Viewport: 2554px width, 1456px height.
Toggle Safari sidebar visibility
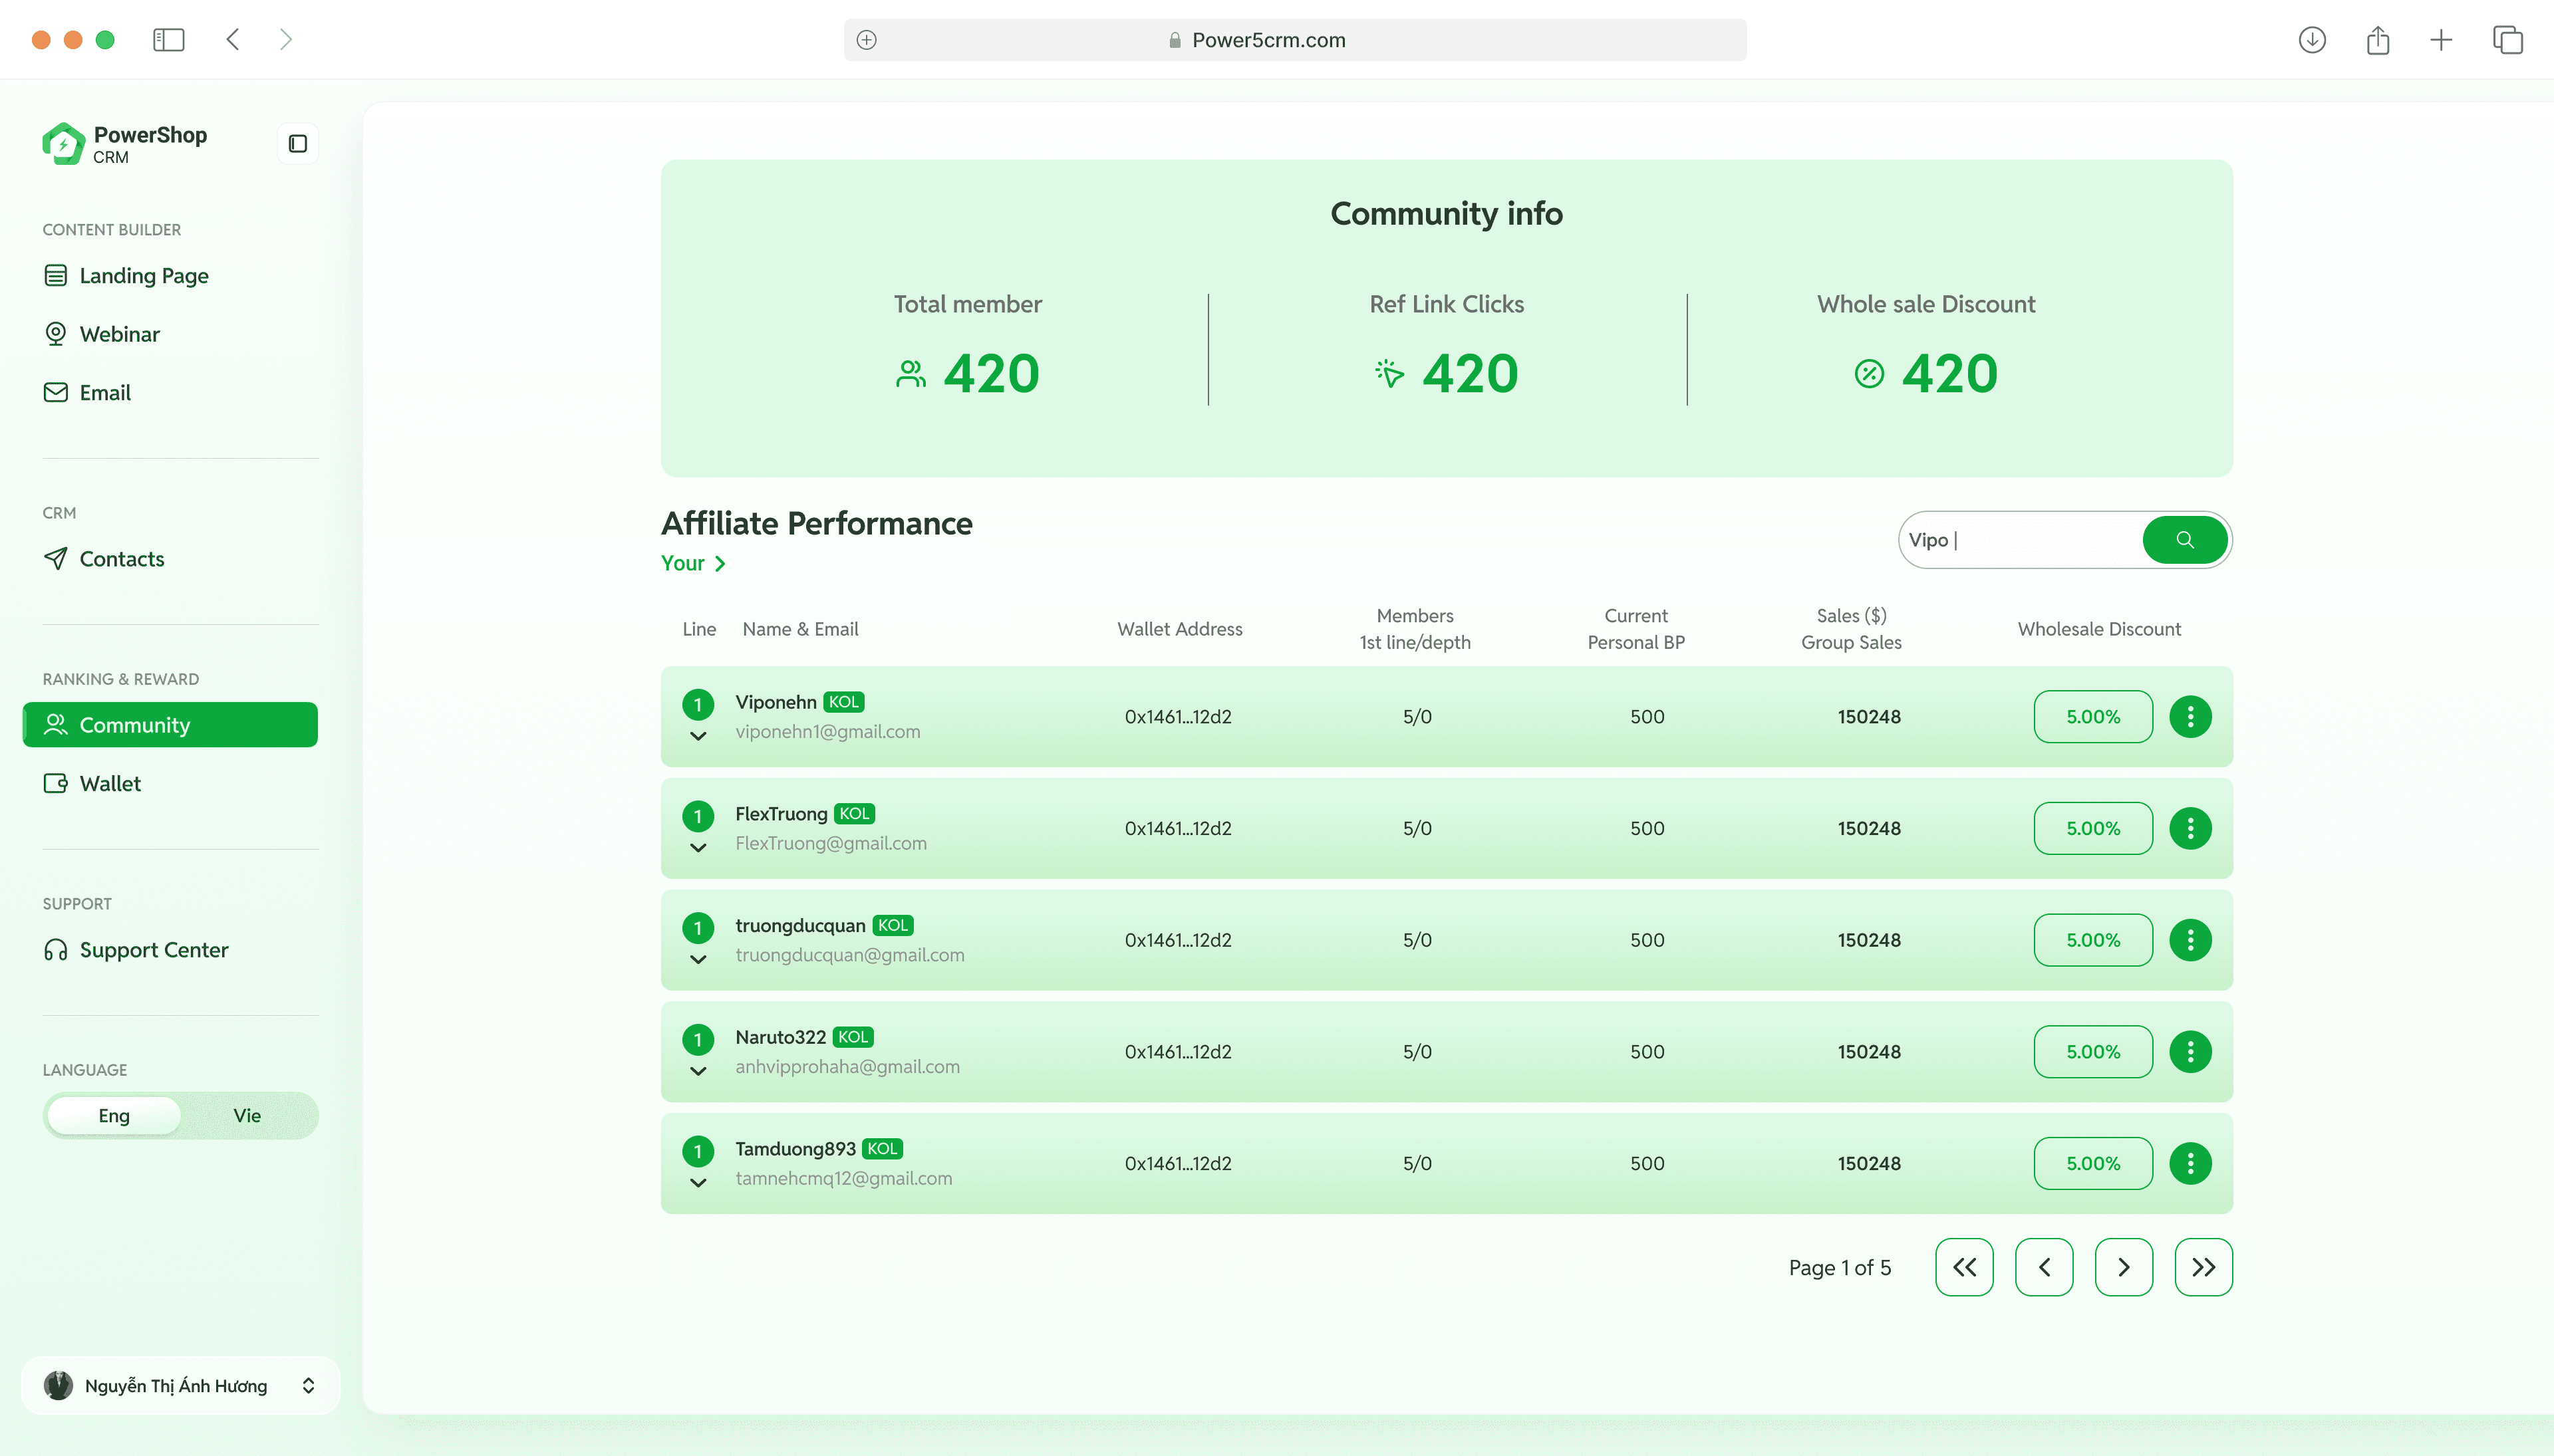[x=168, y=40]
